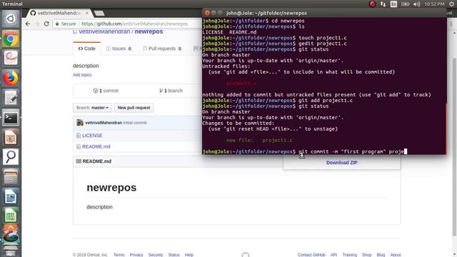Viewport: 457px width, 257px height.
Task: Open the battery status indicator
Action: pyautogui.click(x=405, y=4)
